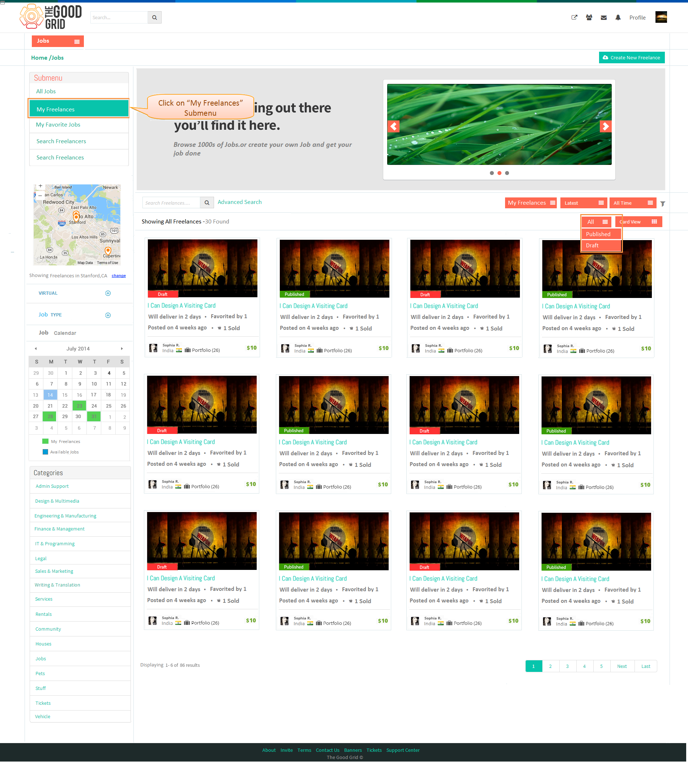Open the Latest sort dropdown
Image resolution: width=688 pixels, height=763 pixels.
pyautogui.click(x=584, y=203)
